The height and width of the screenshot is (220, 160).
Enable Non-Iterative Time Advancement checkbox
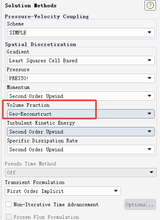9,204
